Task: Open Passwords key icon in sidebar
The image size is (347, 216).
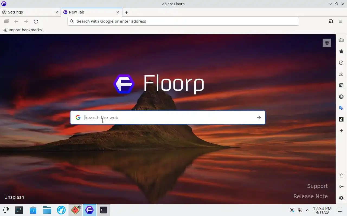Action: [341, 187]
